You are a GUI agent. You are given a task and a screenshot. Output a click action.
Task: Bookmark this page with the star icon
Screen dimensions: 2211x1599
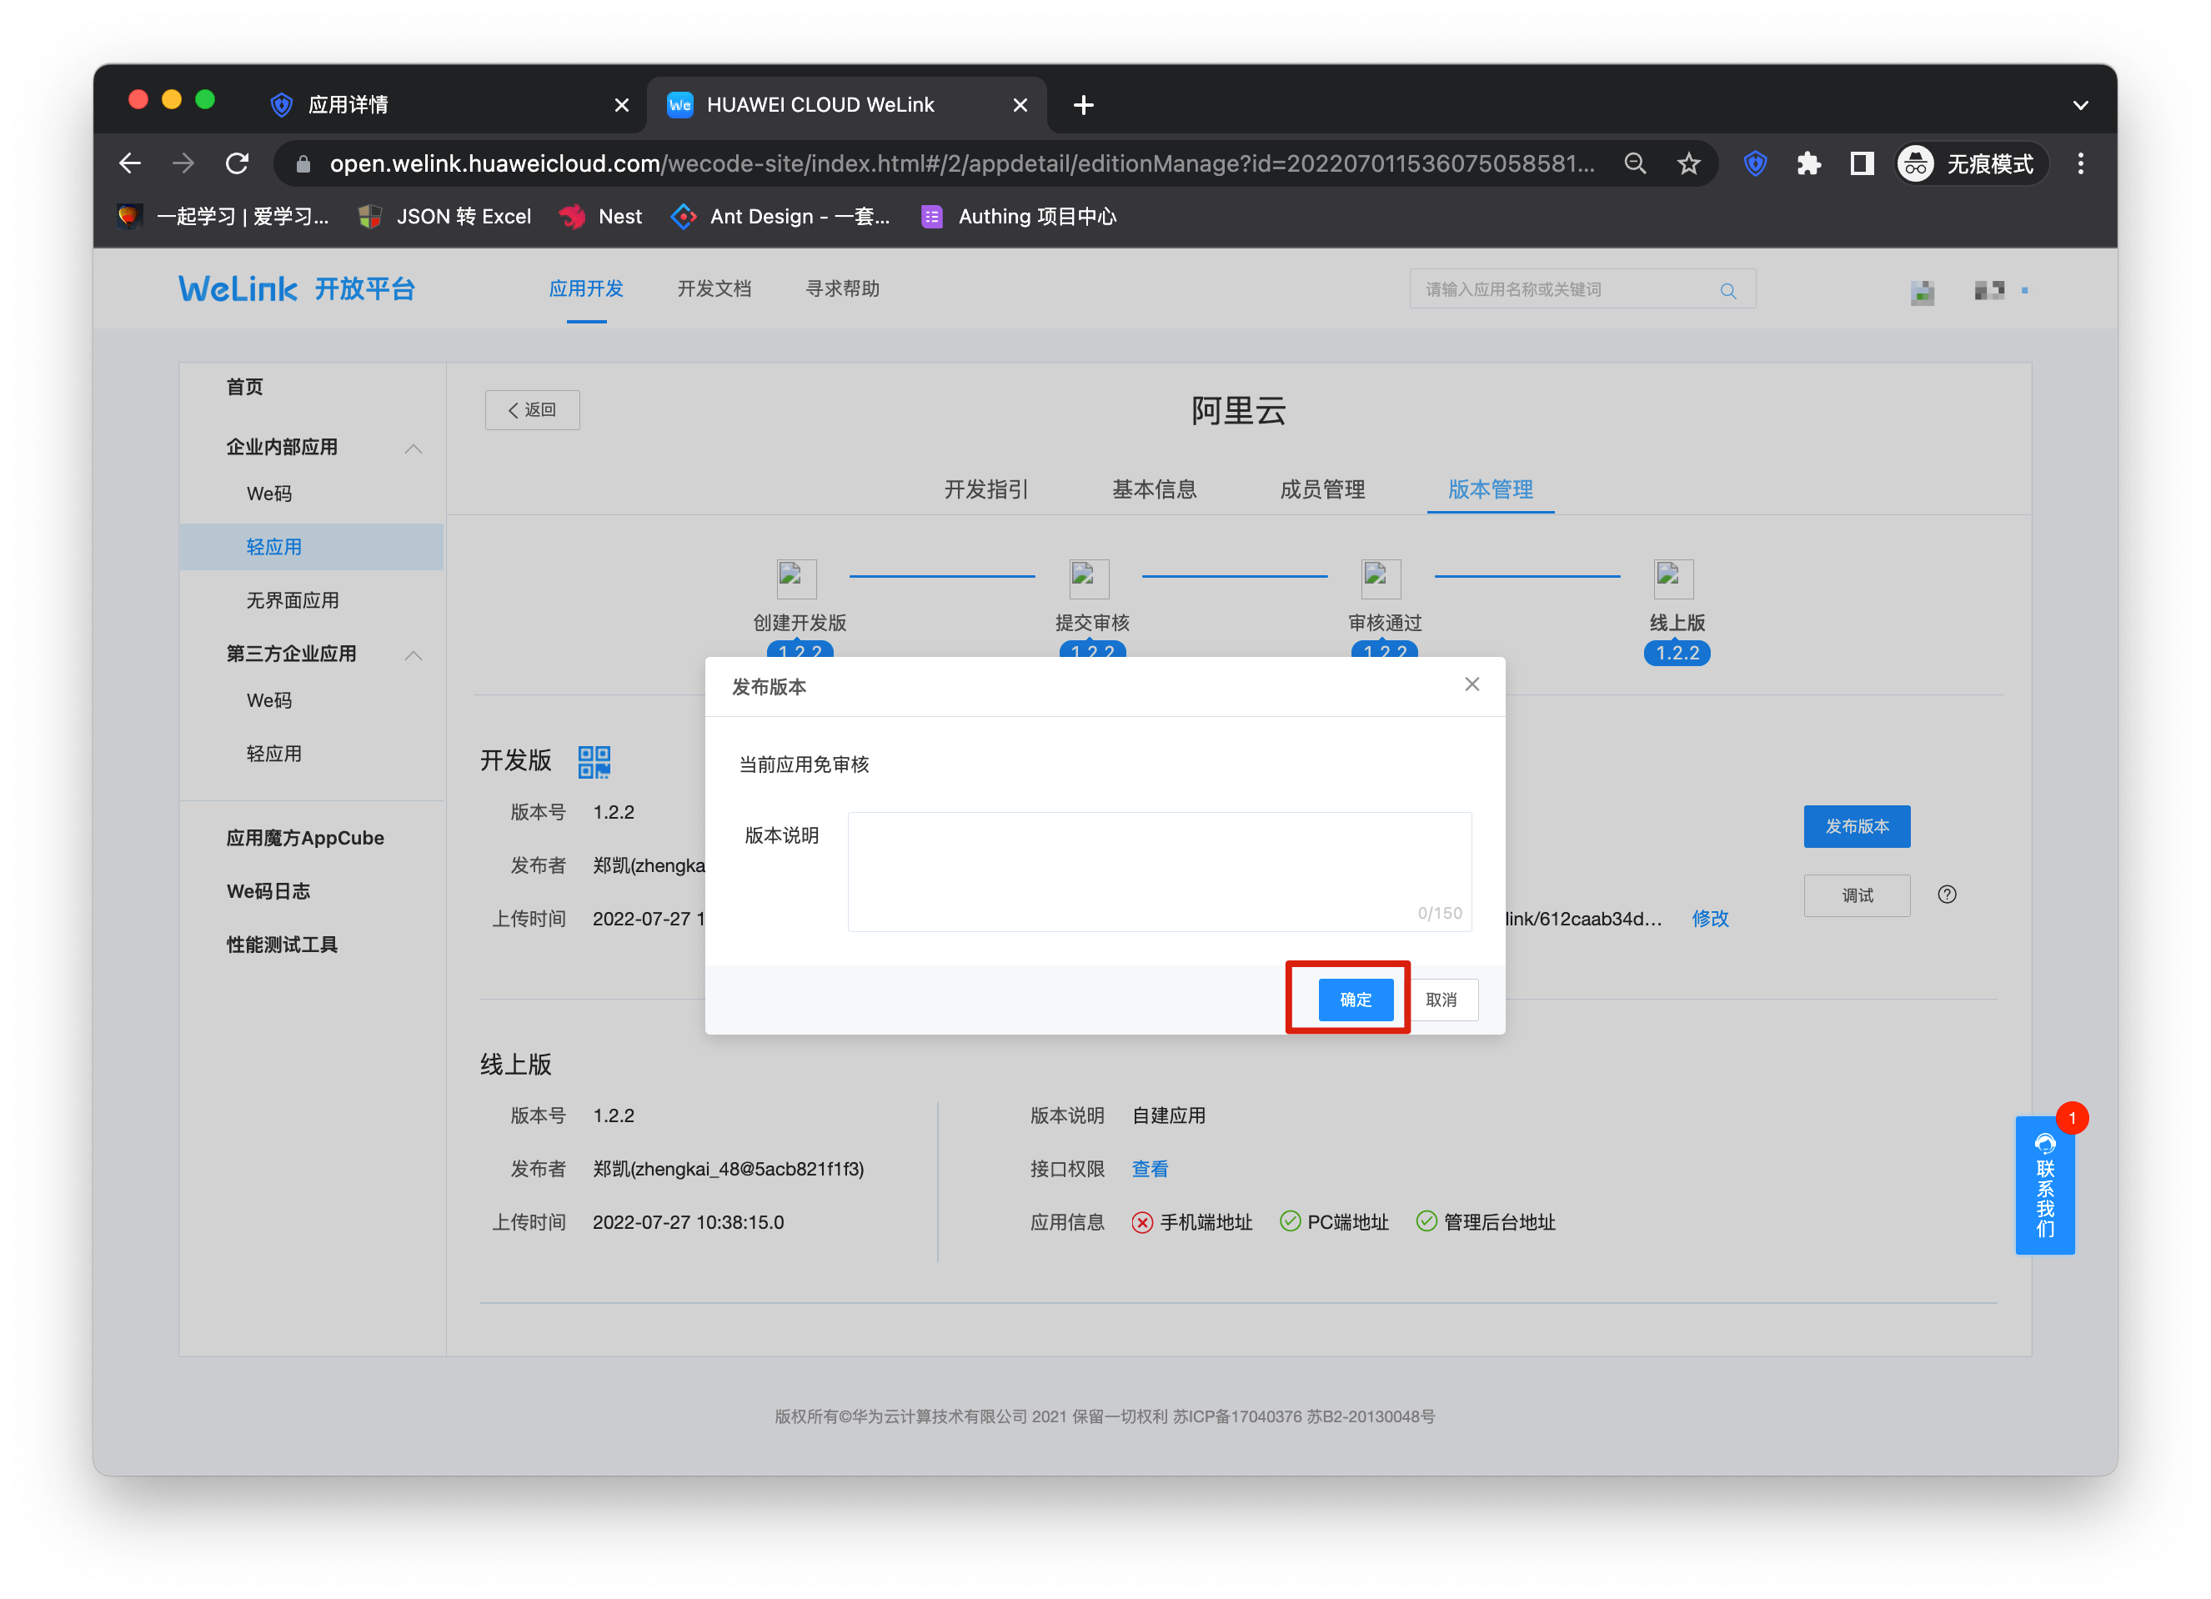(x=1688, y=163)
